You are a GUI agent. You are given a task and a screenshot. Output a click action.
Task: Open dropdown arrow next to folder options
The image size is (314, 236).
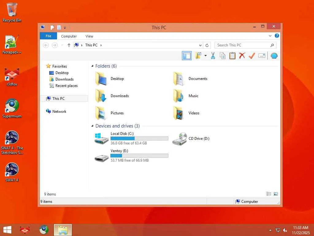[x=205, y=56]
